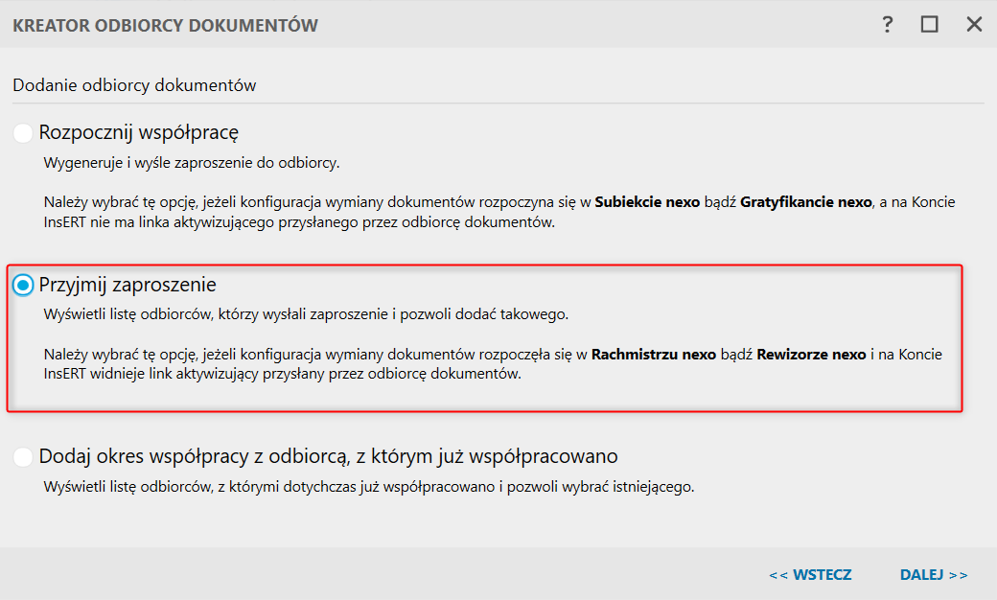The height and width of the screenshot is (600, 997).
Task: Click the bold Rewizorze nexo text
Action: point(811,355)
